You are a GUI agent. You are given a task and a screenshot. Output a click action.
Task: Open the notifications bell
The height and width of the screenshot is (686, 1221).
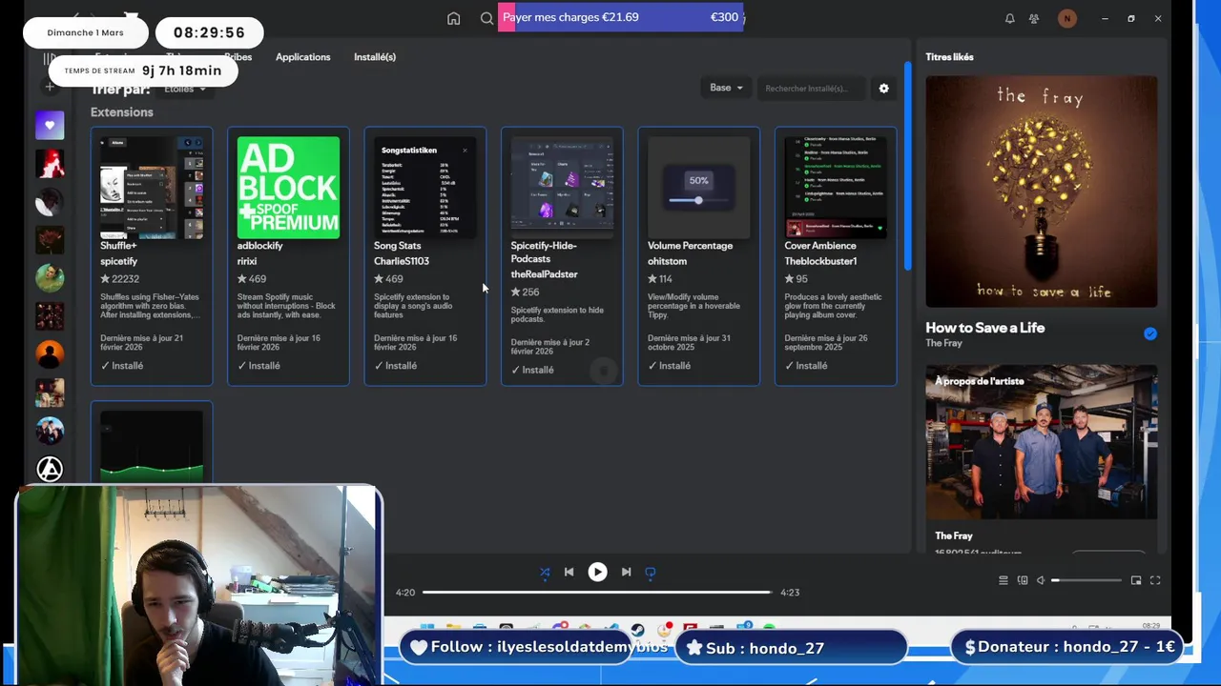tap(1009, 18)
